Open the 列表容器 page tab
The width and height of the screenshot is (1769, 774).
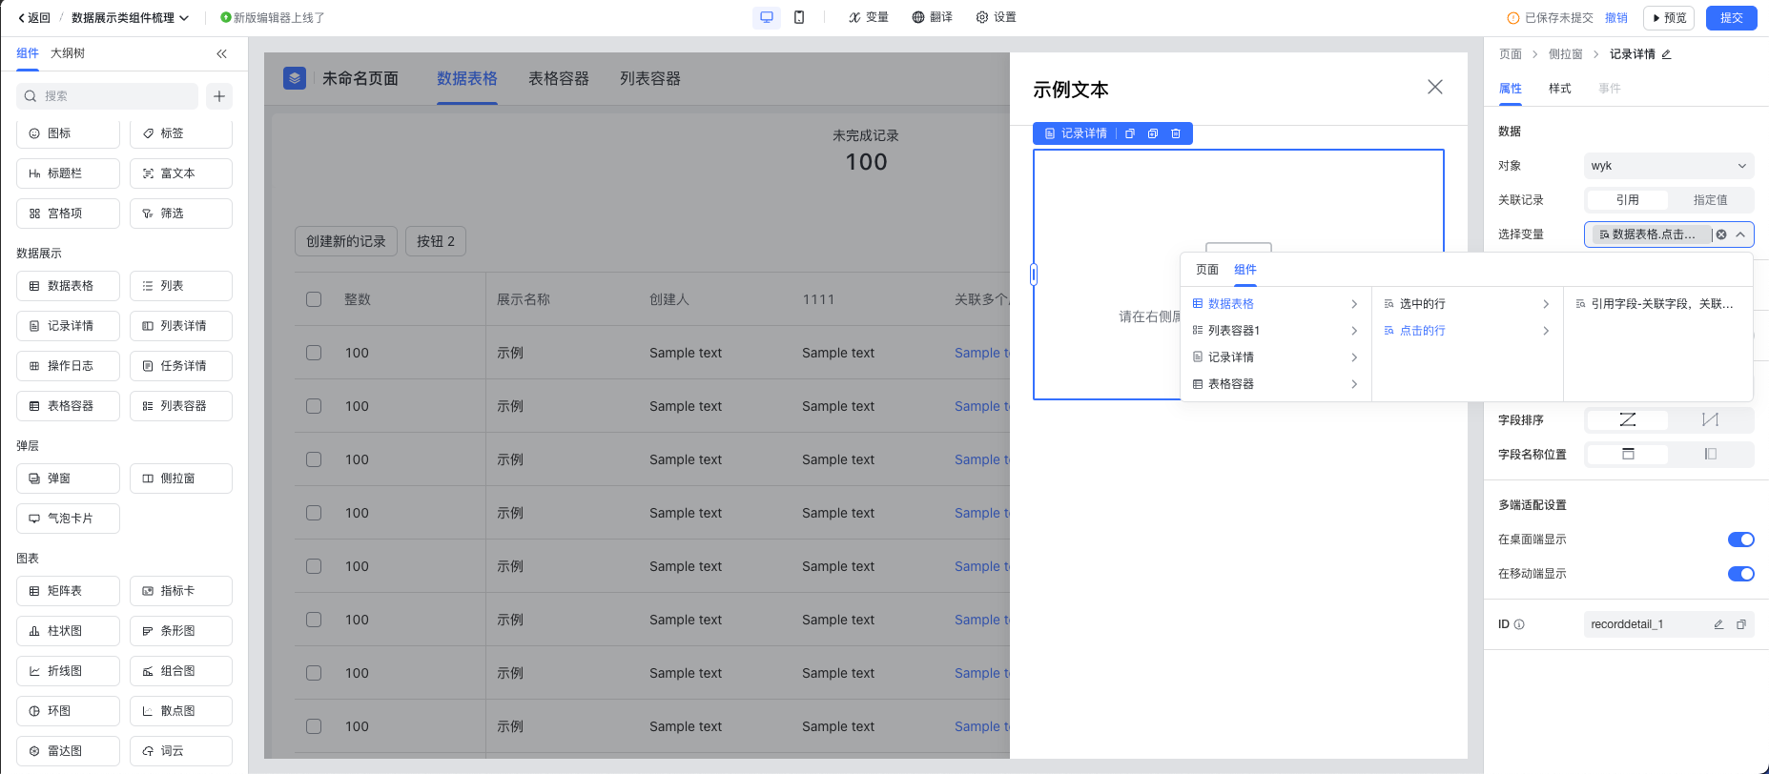(650, 79)
